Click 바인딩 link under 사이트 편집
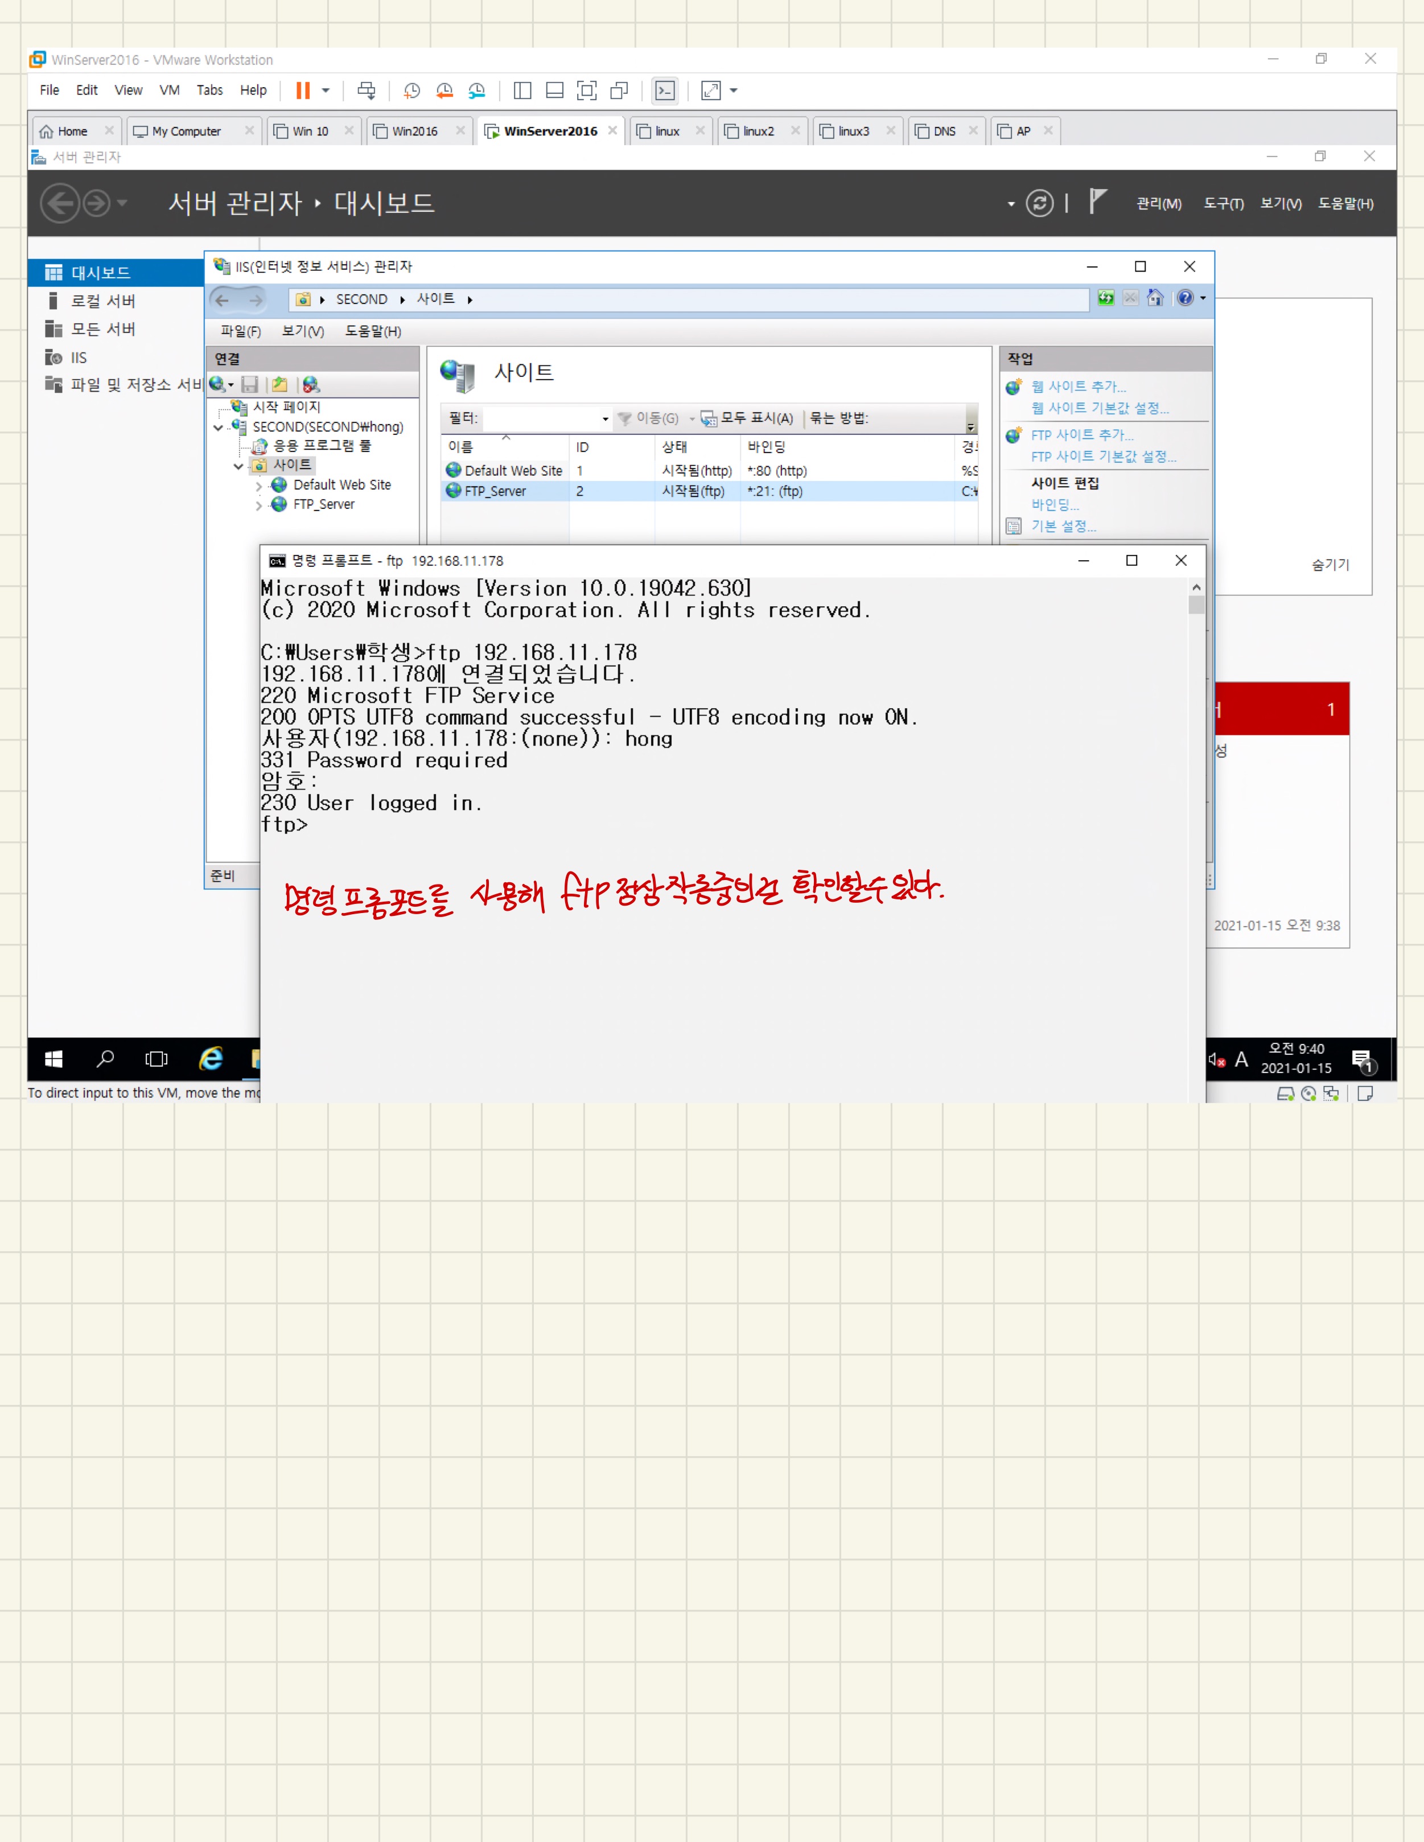This screenshot has width=1424, height=1842. [1055, 504]
